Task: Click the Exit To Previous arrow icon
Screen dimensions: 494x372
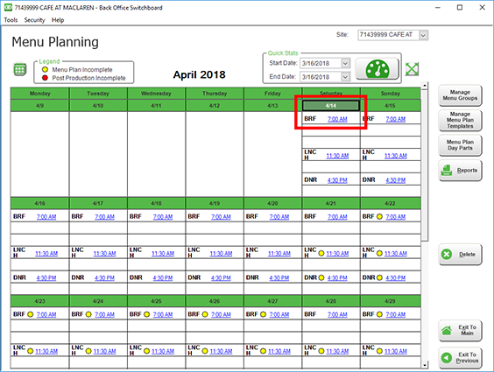Action: click(x=447, y=357)
